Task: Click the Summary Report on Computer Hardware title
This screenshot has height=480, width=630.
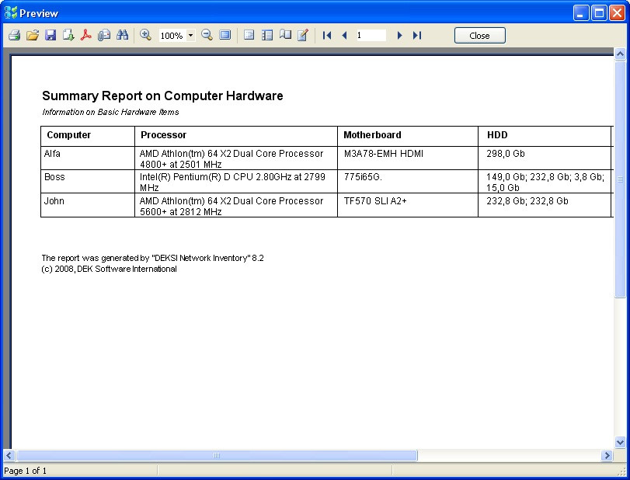Action: click(162, 96)
